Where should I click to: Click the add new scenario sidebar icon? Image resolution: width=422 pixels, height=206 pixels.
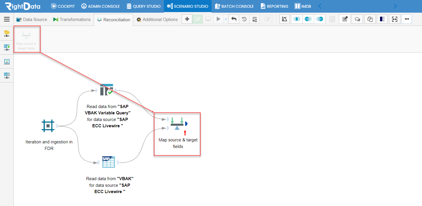coord(7,47)
